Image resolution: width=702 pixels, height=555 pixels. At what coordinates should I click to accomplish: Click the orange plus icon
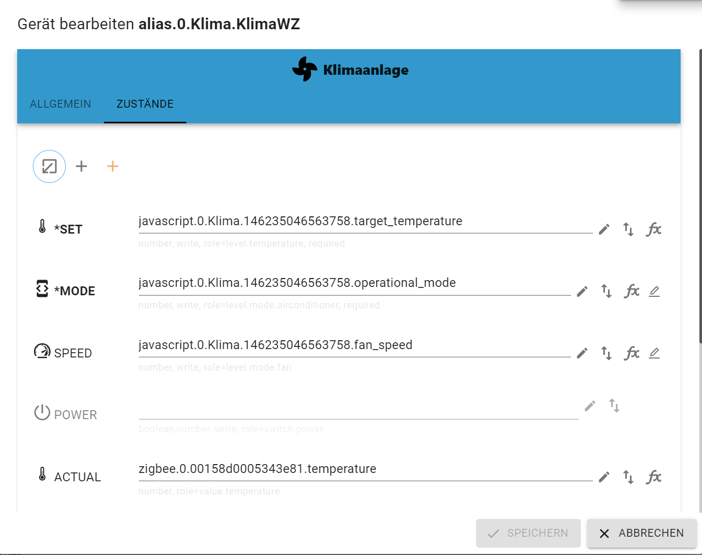tap(113, 167)
